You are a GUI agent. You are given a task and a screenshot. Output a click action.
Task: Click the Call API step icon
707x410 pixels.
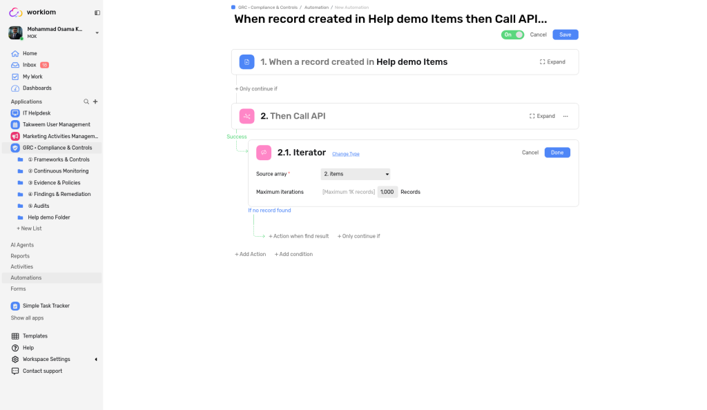click(246, 116)
